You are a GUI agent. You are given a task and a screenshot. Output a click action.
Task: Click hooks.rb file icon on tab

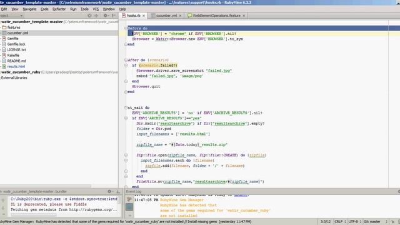124,16
